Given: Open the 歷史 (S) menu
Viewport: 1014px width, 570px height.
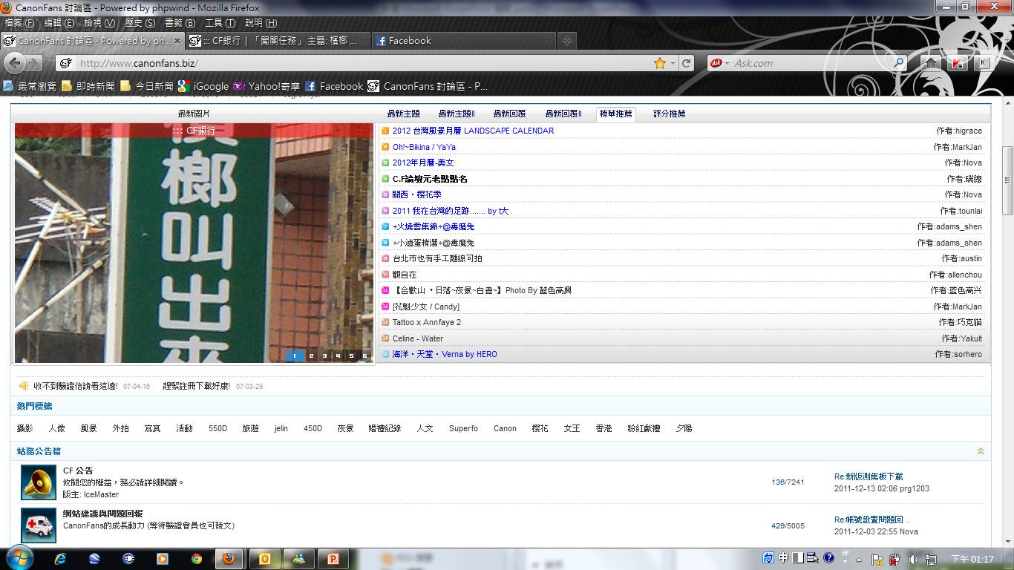Looking at the screenshot, I should point(140,23).
